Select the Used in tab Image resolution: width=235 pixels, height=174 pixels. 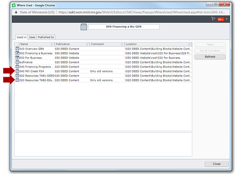pyautogui.click(x=22, y=37)
